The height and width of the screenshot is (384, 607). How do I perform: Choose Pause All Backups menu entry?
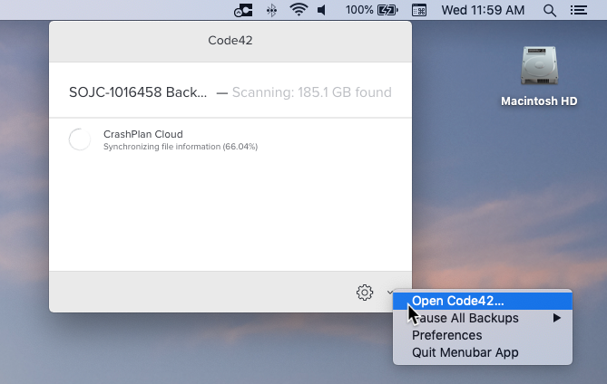tap(483, 318)
